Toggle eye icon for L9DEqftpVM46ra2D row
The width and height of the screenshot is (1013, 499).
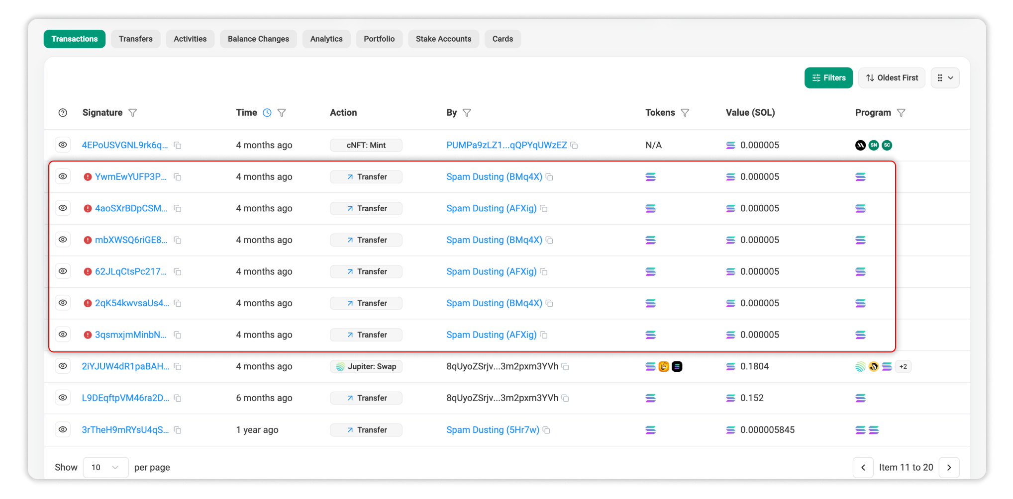click(63, 398)
